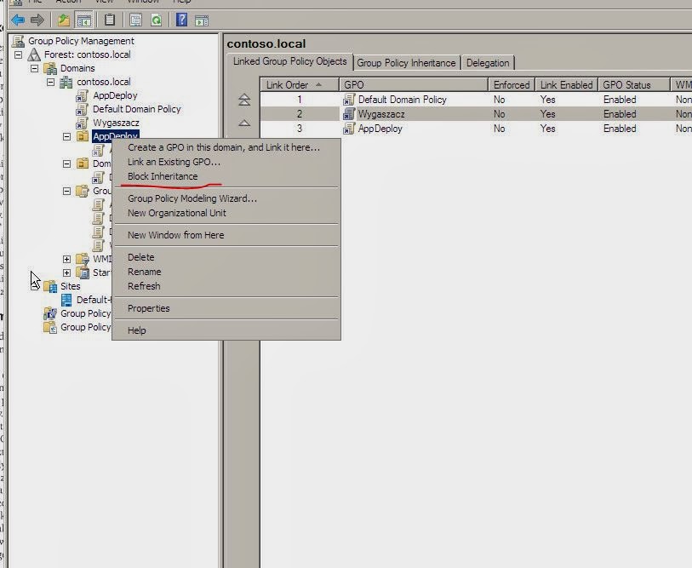Select AppDeploy row in the GPO list
692x568 pixels.
point(476,129)
